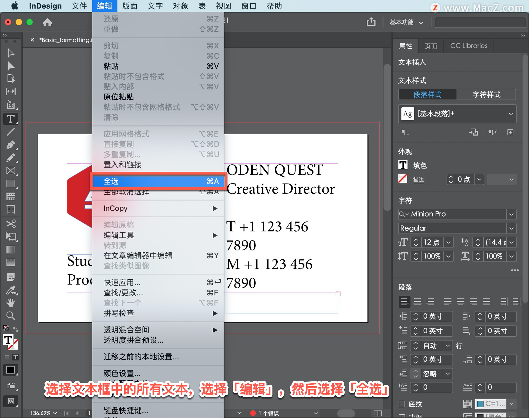
Task: Select the Direct Selection tool
Action: click(11, 66)
